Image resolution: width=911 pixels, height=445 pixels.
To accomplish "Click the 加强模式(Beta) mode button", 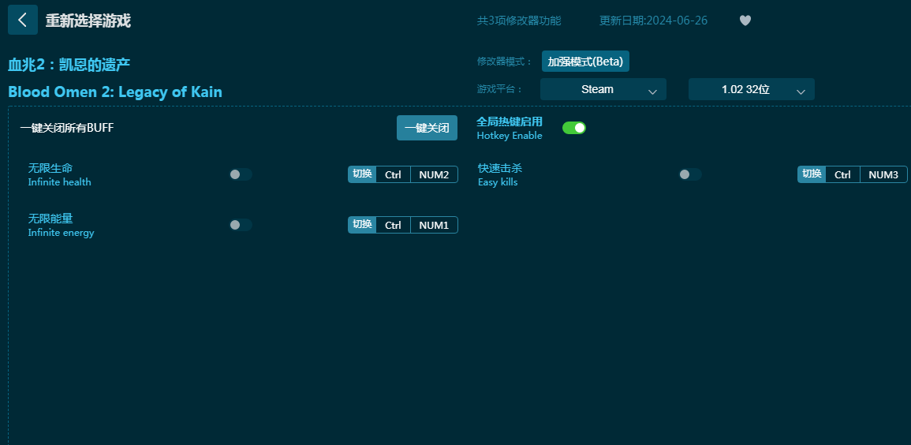I will pos(585,62).
